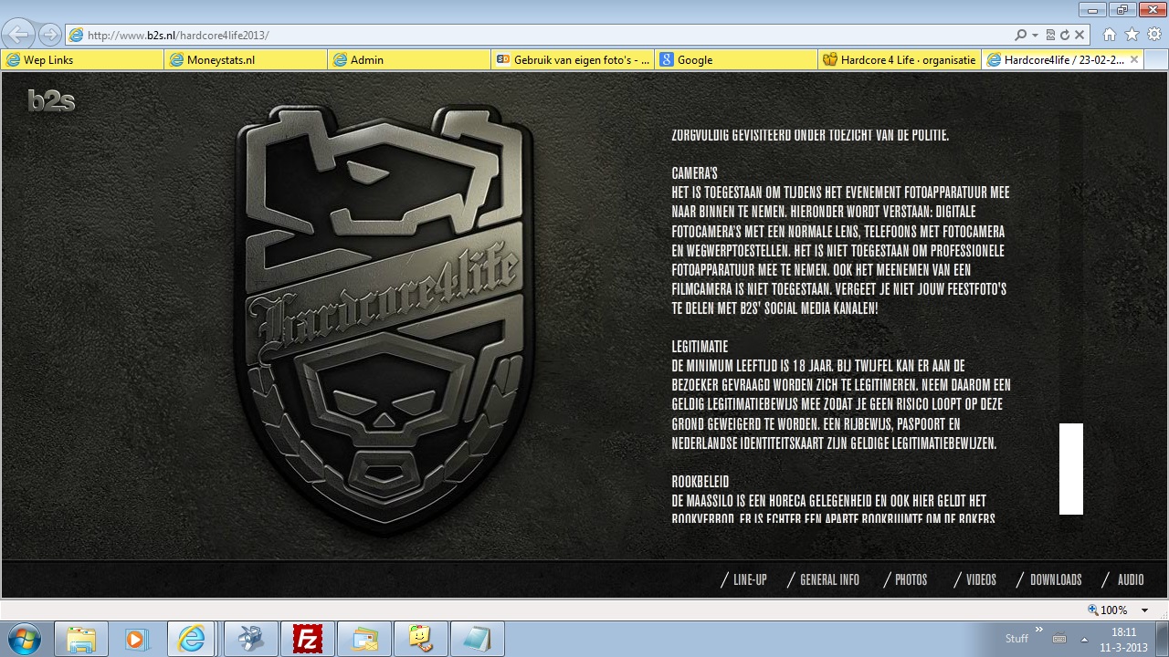Image resolution: width=1169 pixels, height=657 pixels.
Task: Click the LEGITIMATIE heading text
Action: point(700,347)
